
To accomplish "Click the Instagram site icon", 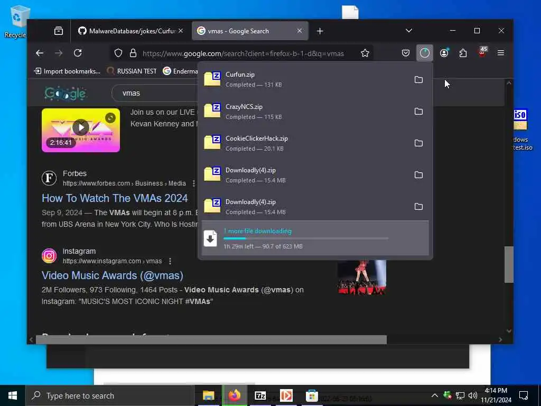I will (49, 256).
